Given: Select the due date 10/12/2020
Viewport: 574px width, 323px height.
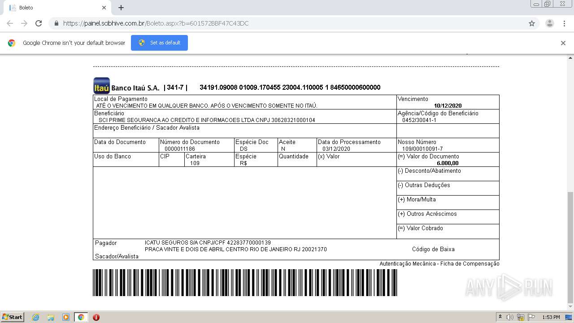Looking at the screenshot, I should 448,106.
